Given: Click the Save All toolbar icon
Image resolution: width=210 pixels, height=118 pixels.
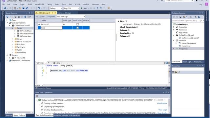Looking at the screenshot, I should point(27,8).
